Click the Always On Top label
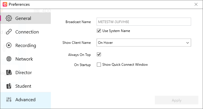Image resolution: width=203 pixels, height=109 pixels. point(79,55)
